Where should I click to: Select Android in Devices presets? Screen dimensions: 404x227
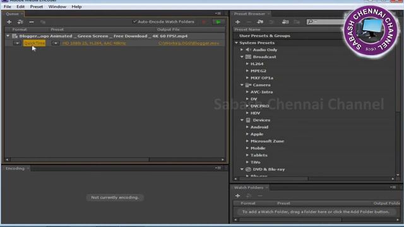point(259,127)
